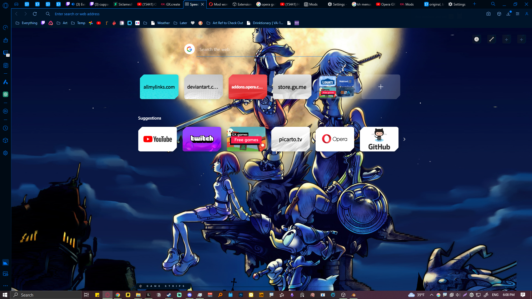Screen dimensions: 532x299
Task: Open the sidebar Player icon
Action: point(6,111)
